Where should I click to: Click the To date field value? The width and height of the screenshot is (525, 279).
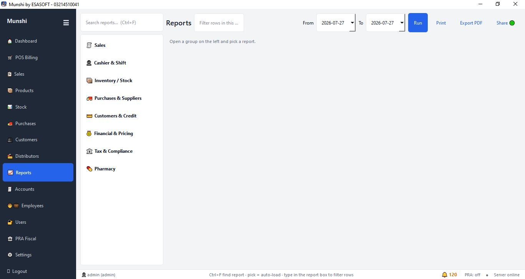(x=382, y=23)
